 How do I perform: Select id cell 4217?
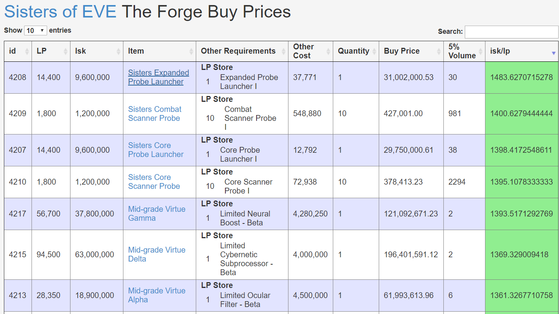18,214
